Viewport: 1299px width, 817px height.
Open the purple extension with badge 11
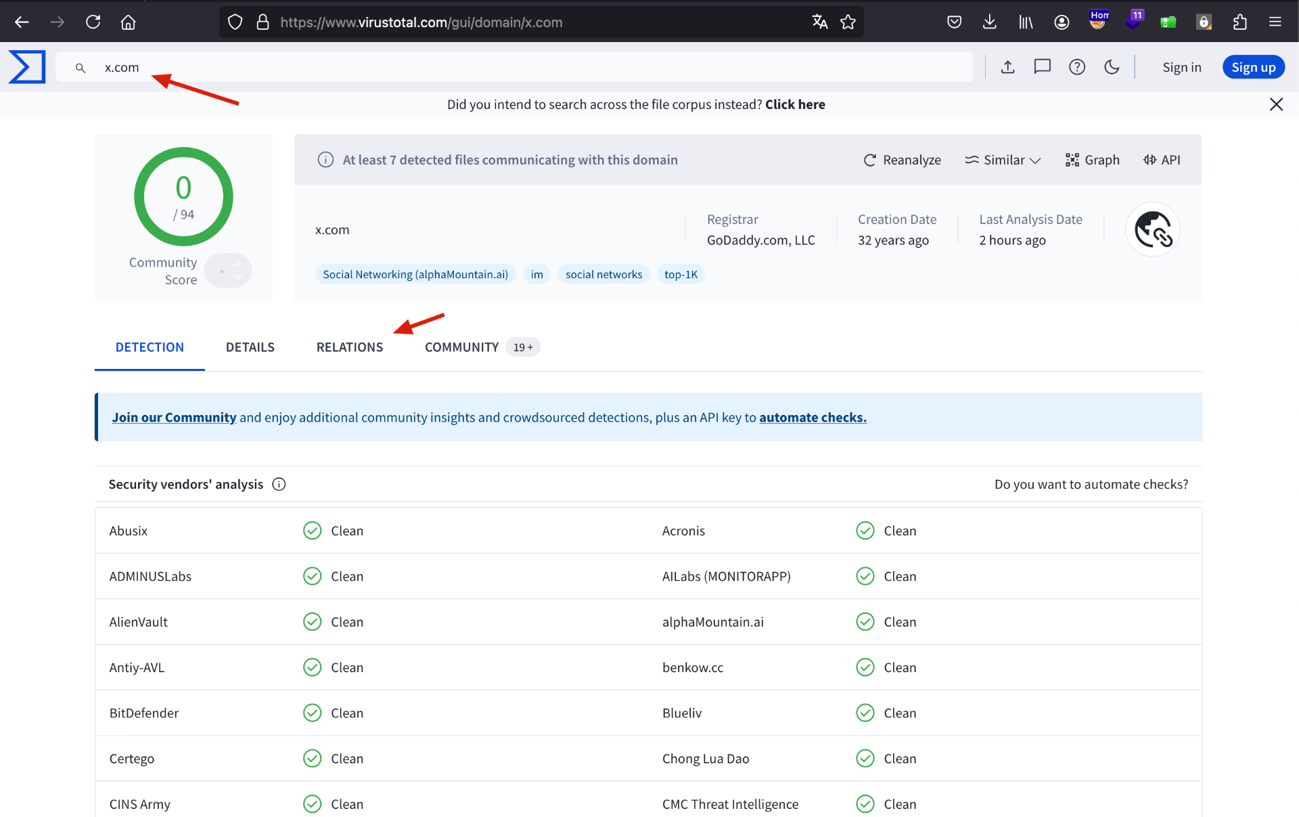coord(1133,20)
